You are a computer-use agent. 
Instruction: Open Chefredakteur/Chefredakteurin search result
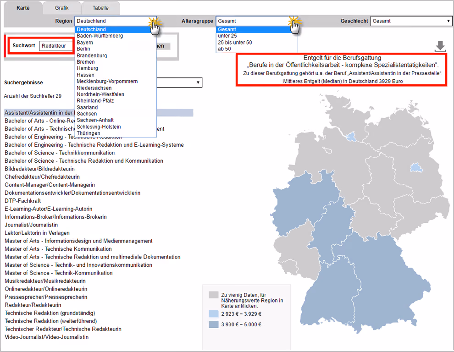tap(42, 177)
